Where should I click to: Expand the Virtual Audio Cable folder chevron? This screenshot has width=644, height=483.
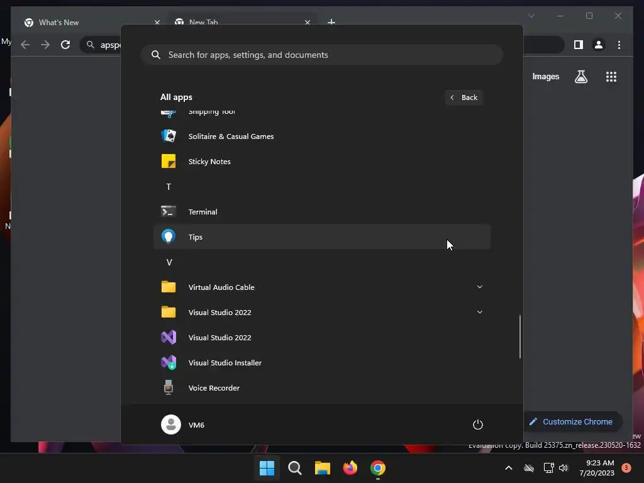tap(479, 287)
